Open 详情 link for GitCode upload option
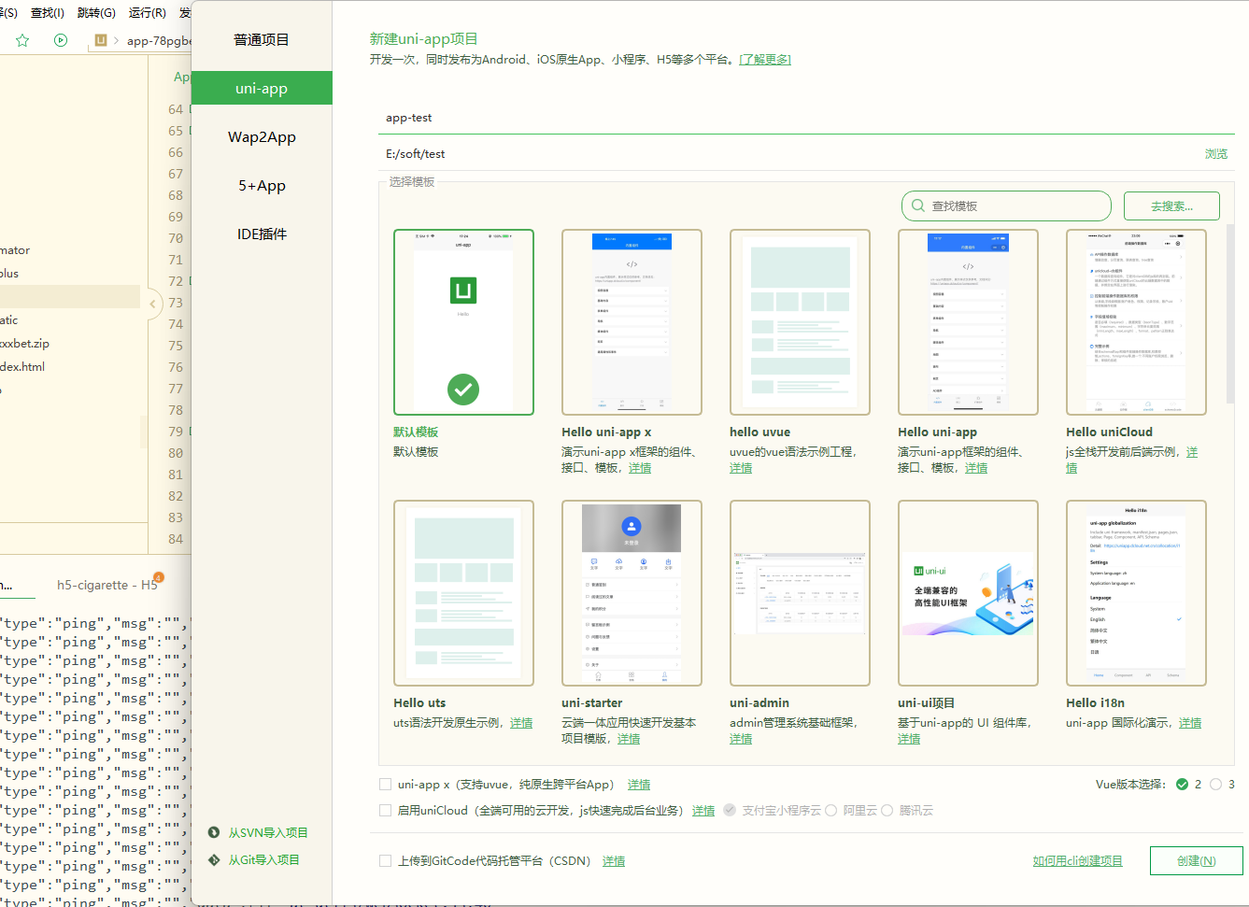 (614, 861)
